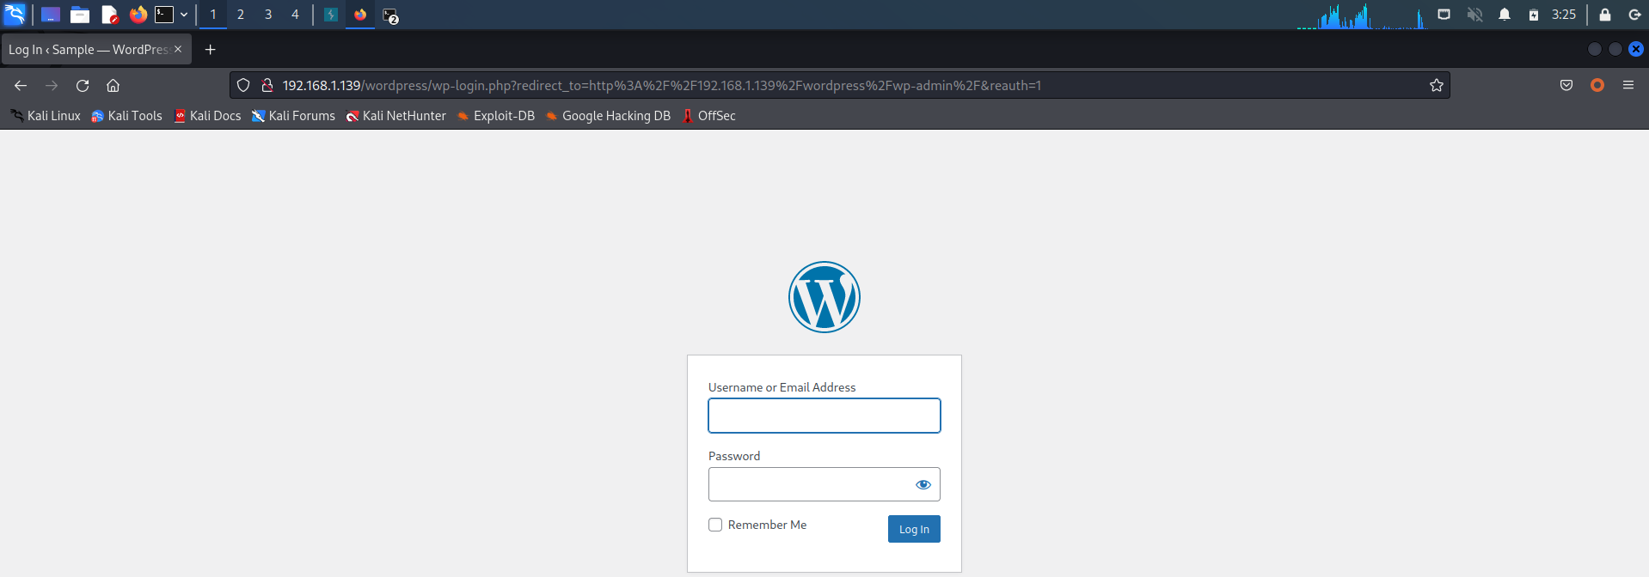Check the Remember Me checkbox

pyautogui.click(x=715, y=525)
